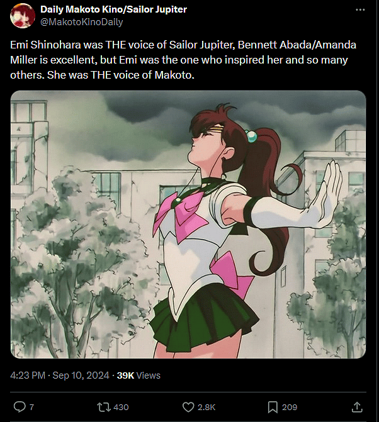Click the 209 bookmarks count
Screen dimensions: 379x422
click(x=290, y=407)
